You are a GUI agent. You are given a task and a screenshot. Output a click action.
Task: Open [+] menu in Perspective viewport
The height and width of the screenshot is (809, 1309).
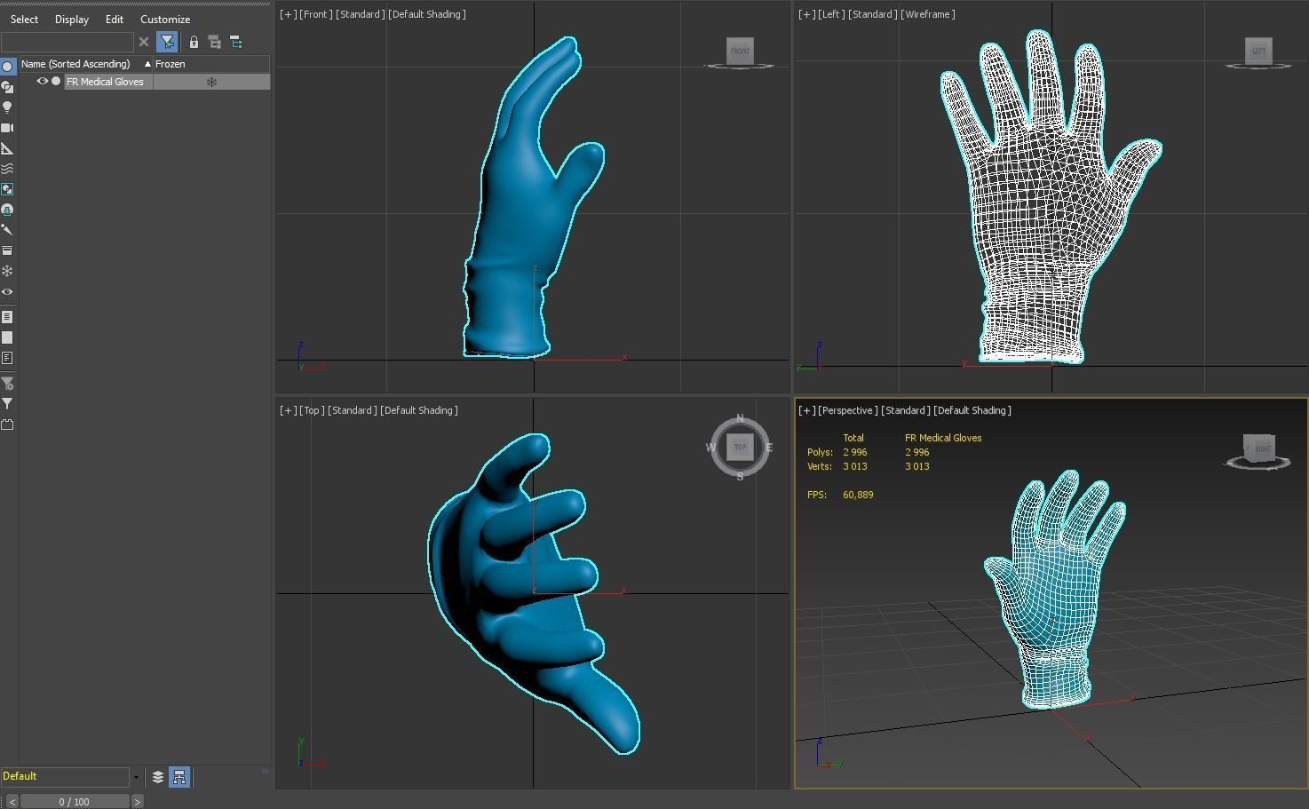click(x=806, y=410)
